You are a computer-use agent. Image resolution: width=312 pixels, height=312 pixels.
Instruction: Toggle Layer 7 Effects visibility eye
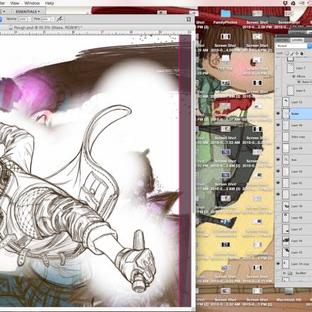(294, 77)
